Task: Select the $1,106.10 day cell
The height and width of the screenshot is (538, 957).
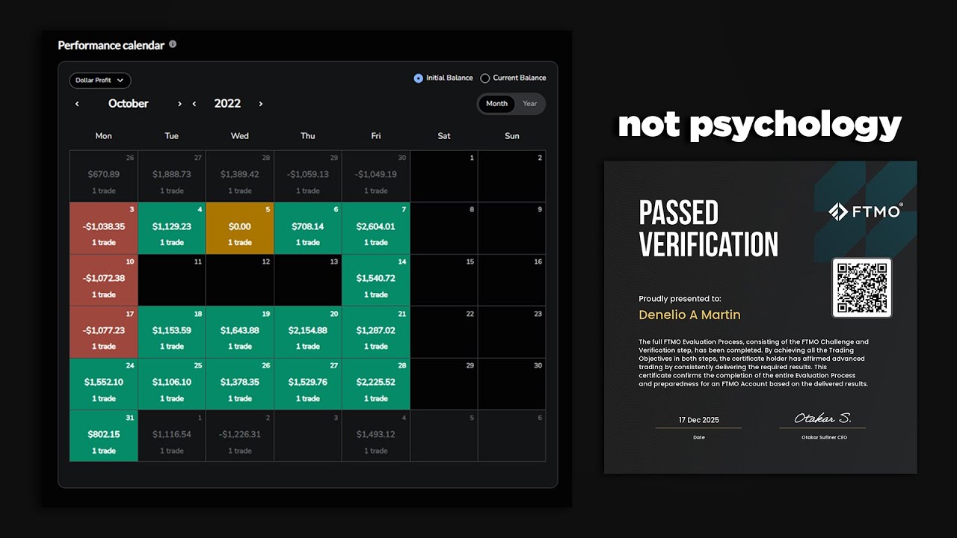Action: click(x=172, y=384)
